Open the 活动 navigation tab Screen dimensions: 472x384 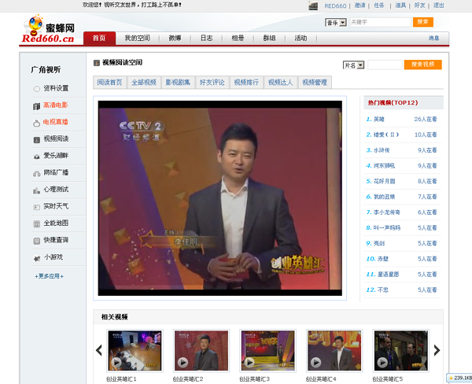[301, 39]
